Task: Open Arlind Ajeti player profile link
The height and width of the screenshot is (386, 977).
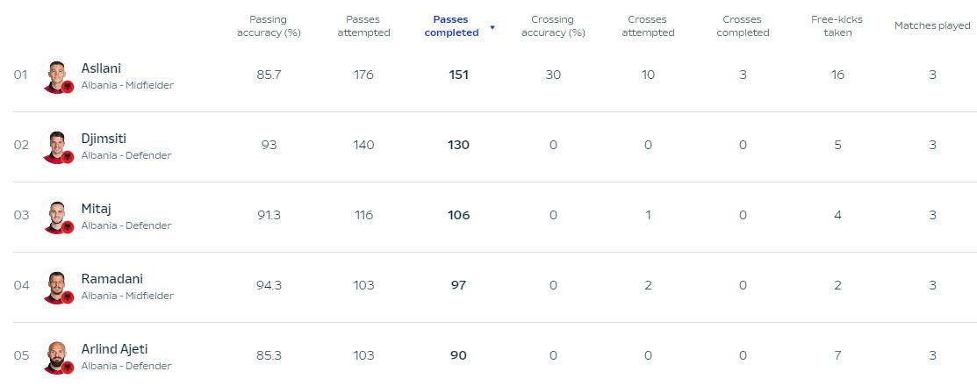Action: 114,349
